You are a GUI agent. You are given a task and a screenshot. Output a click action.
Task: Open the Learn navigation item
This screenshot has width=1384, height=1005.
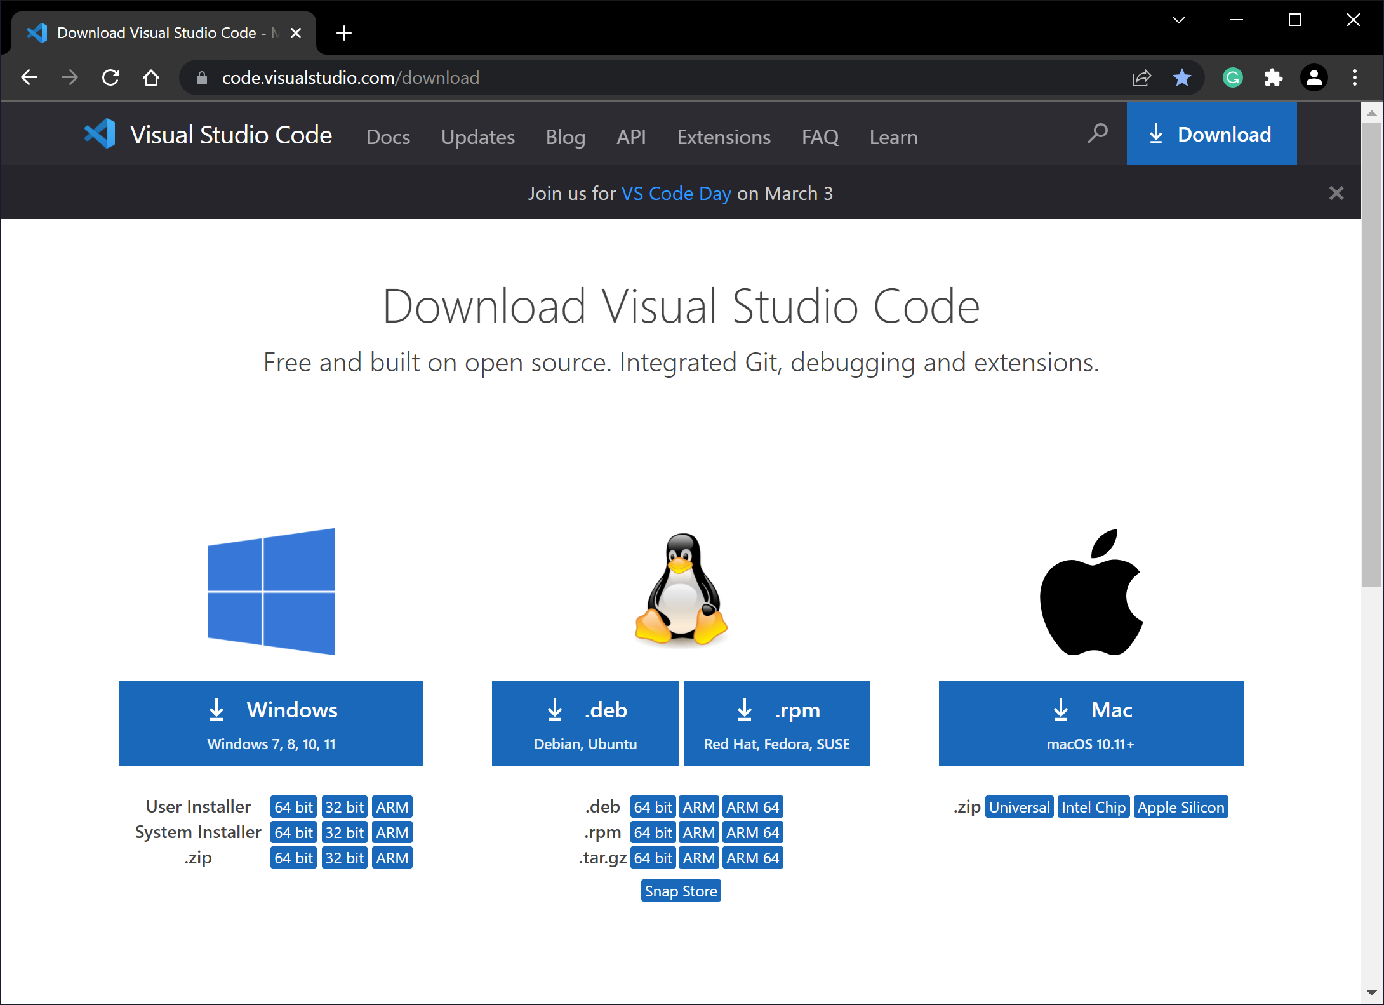click(894, 136)
